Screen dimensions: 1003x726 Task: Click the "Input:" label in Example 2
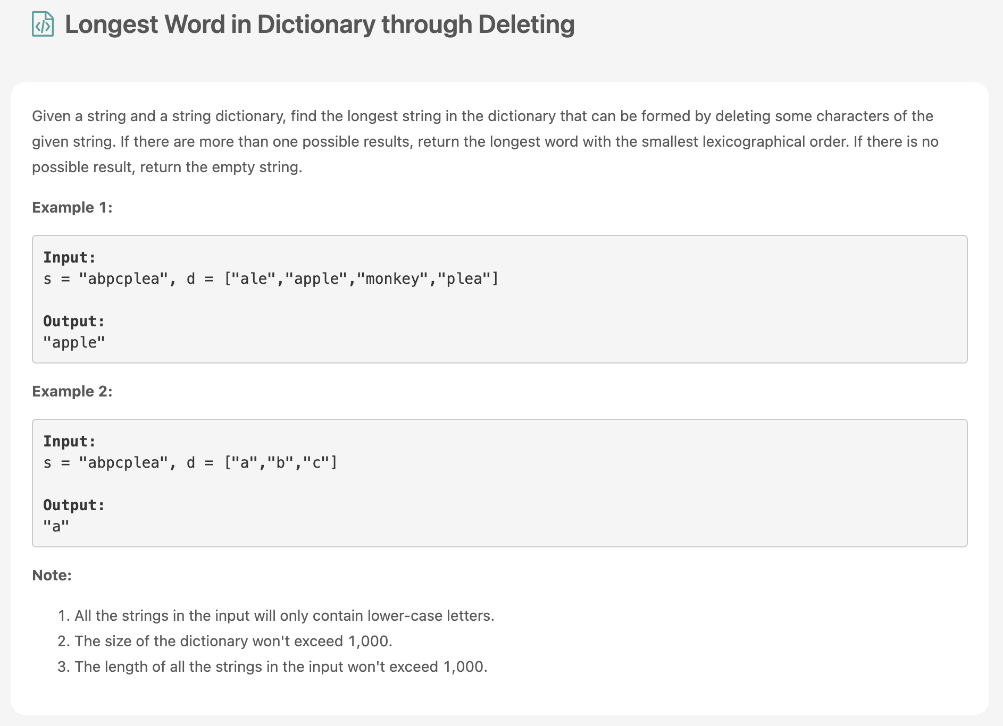[x=69, y=441]
